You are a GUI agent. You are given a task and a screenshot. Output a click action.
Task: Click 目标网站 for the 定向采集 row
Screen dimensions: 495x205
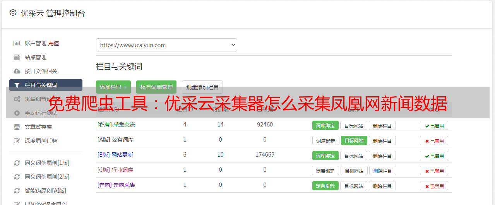[354, 186]
